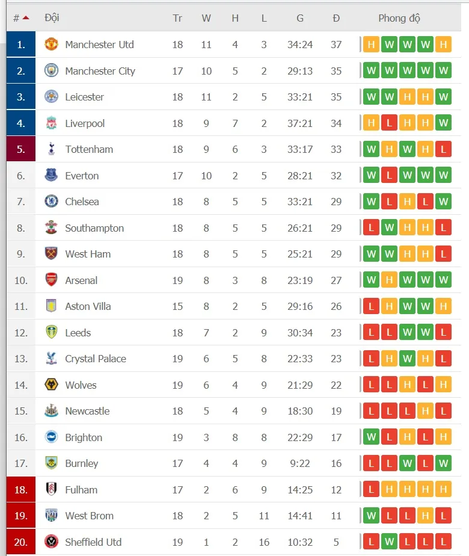Sort standings by the Đ points column

(x=336, y=18)
